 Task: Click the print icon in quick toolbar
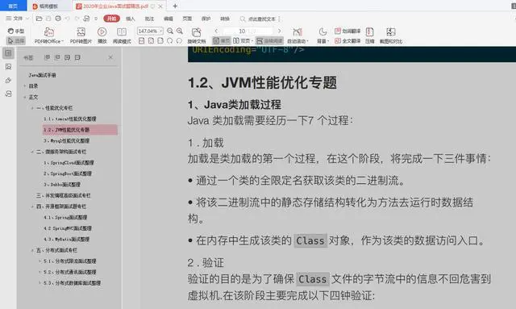point(58,19)
